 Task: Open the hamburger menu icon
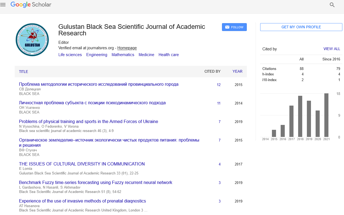click(3, 5)
